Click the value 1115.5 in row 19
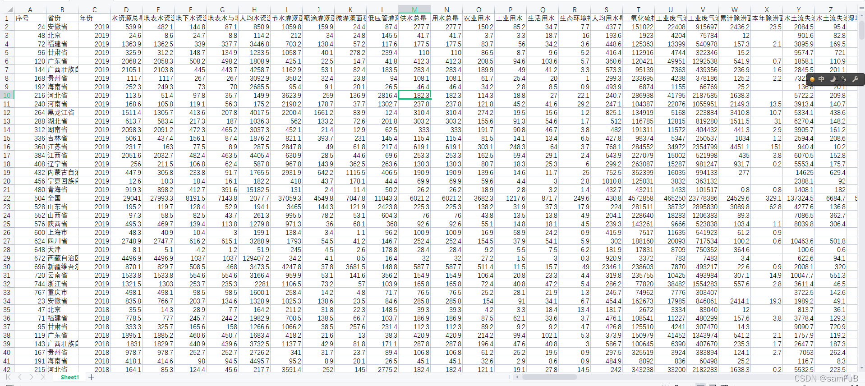This screenshot has height=386, width=865. (350, 172)
